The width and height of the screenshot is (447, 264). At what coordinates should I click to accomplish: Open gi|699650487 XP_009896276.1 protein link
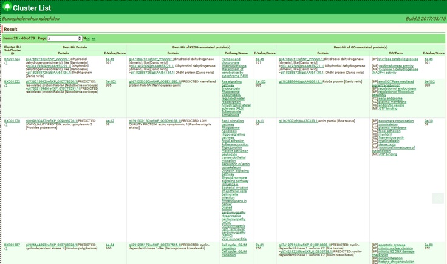click(x=51, y=121)
